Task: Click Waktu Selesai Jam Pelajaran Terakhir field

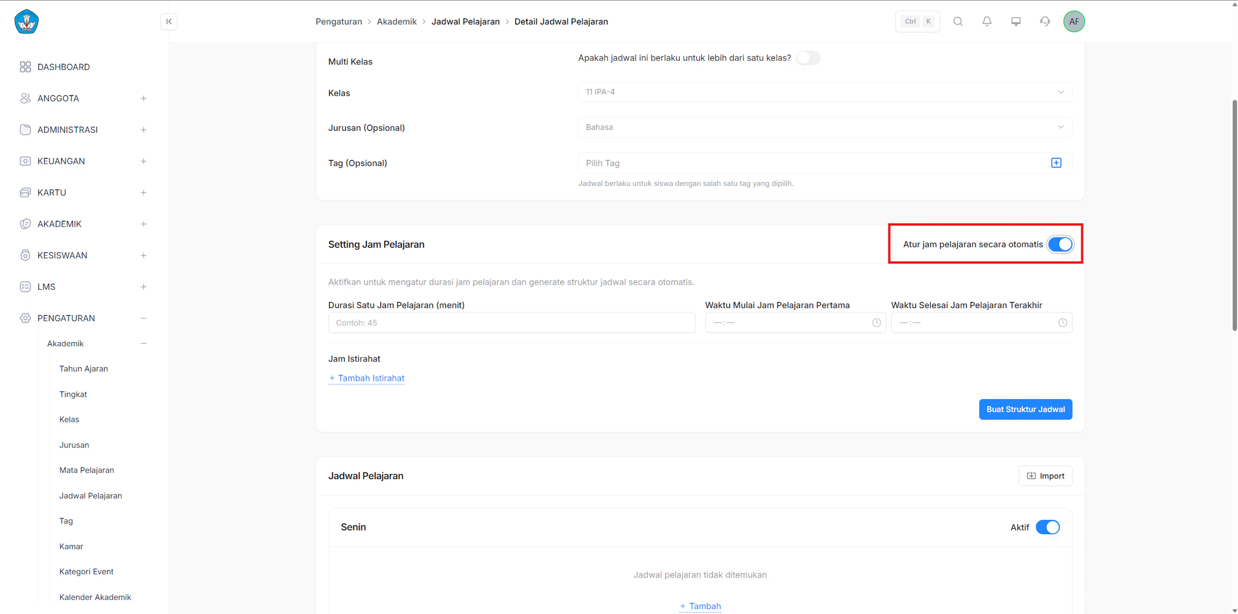Action: coord(981,323)
